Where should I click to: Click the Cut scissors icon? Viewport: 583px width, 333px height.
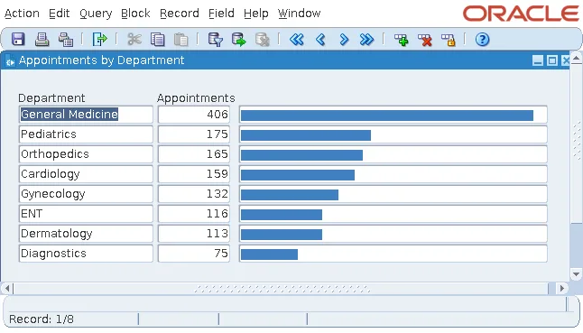134,39
